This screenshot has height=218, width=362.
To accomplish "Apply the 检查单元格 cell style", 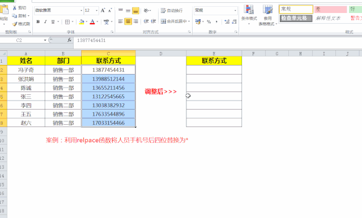I will 296,18.
